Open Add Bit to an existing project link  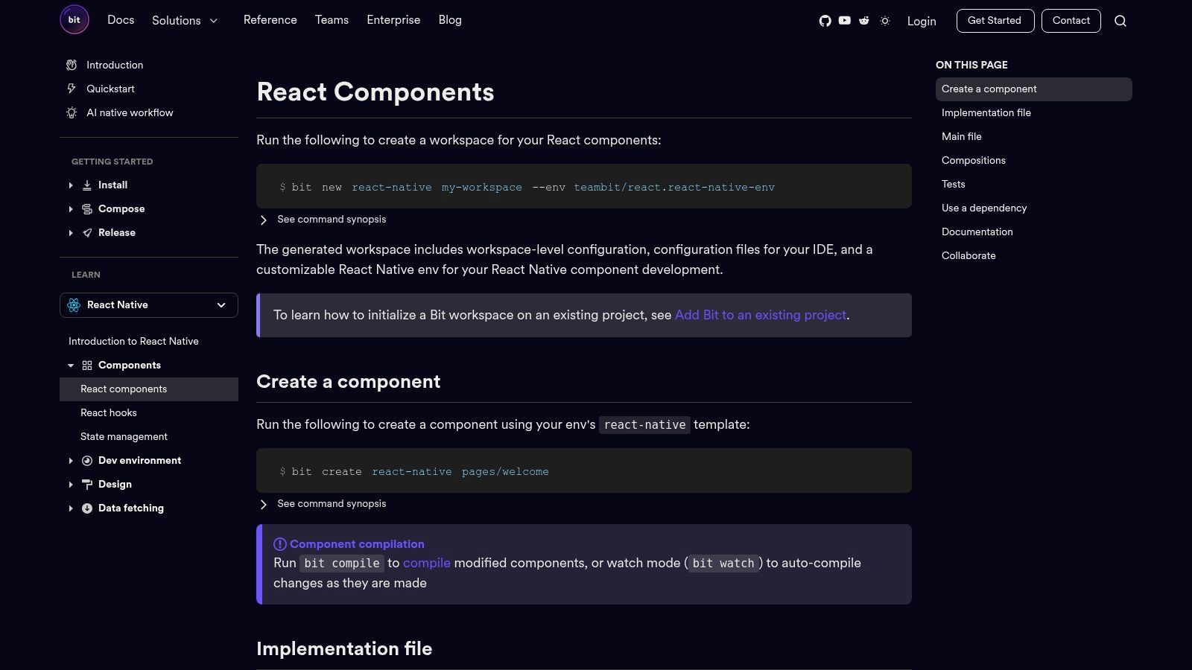point(760,315)
